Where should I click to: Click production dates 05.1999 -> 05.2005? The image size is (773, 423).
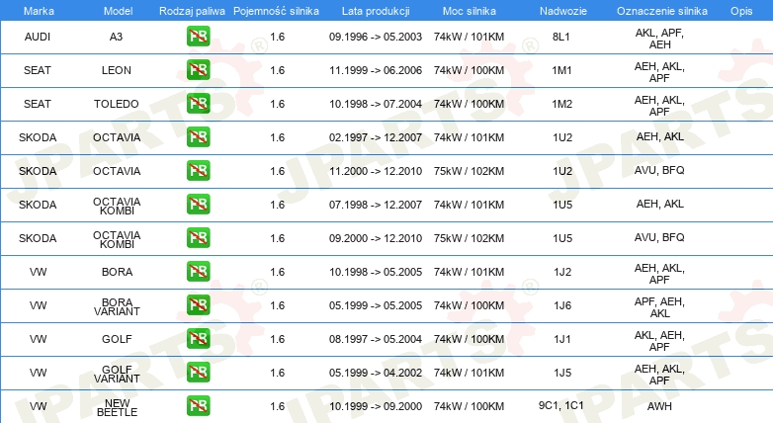376,305
